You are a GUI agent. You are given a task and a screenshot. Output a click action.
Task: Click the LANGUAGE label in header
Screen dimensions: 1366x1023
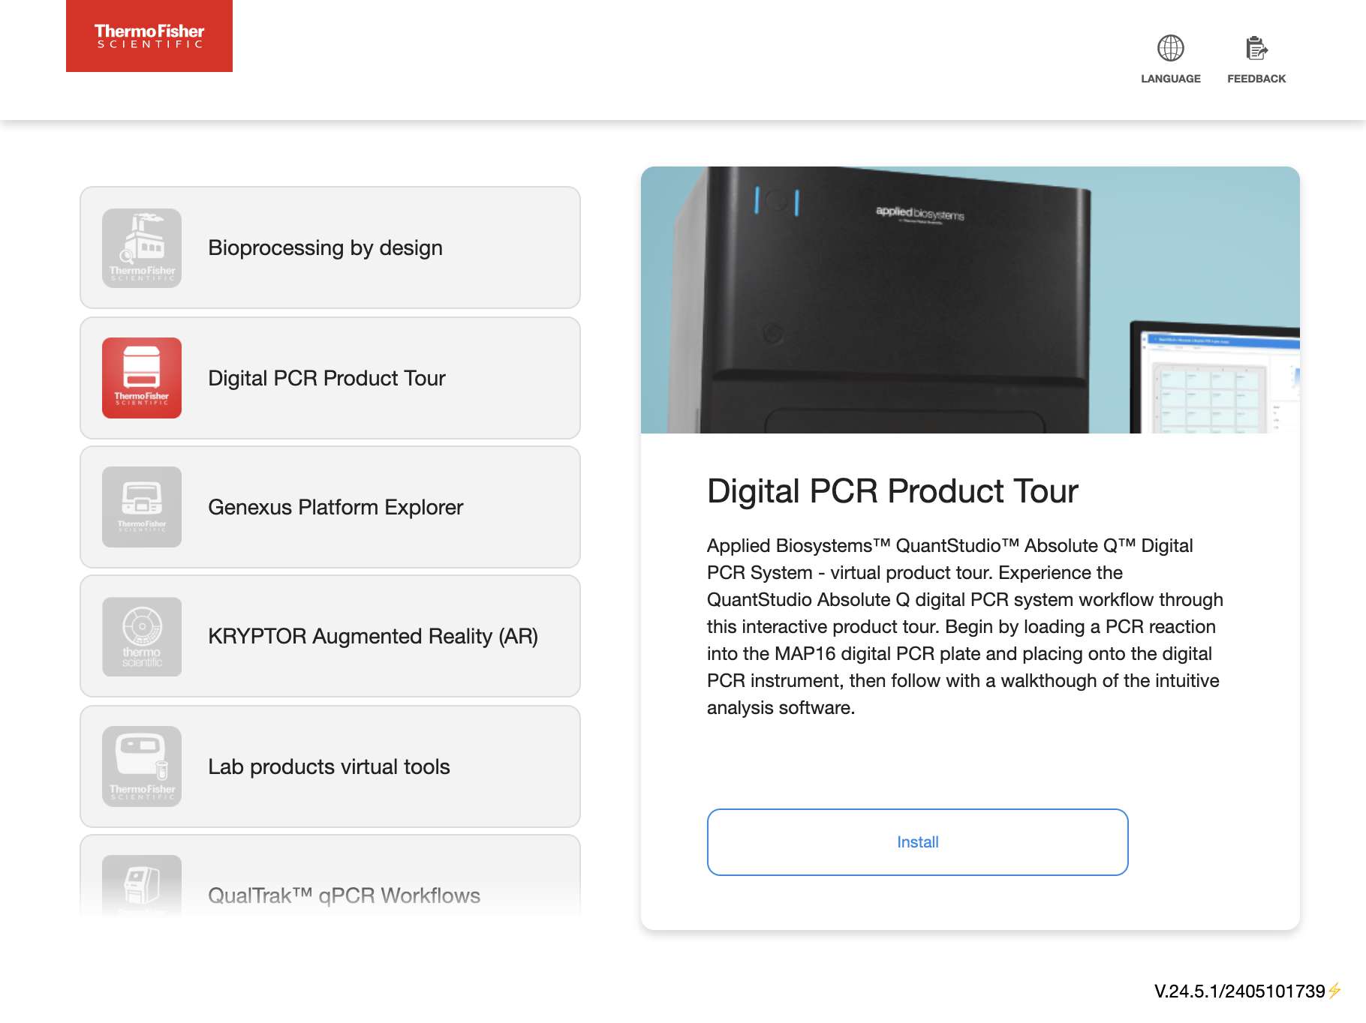[x=1170, y=79]
